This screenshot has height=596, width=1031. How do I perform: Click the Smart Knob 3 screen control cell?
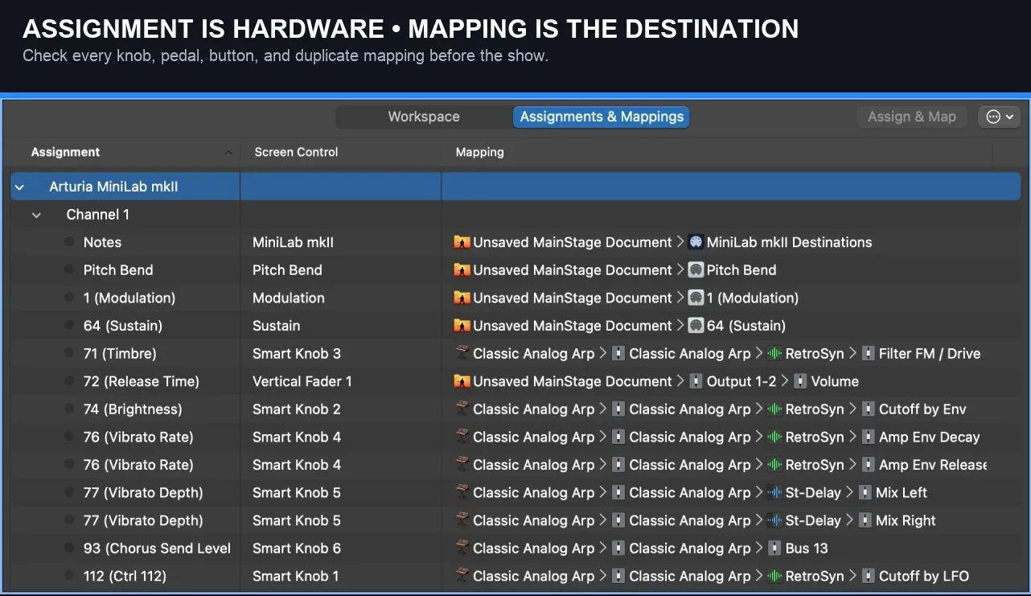pyautogui.click(x=297, y=353)
